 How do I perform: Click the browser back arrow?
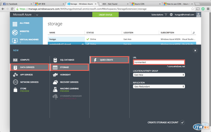tap(3, 9)
